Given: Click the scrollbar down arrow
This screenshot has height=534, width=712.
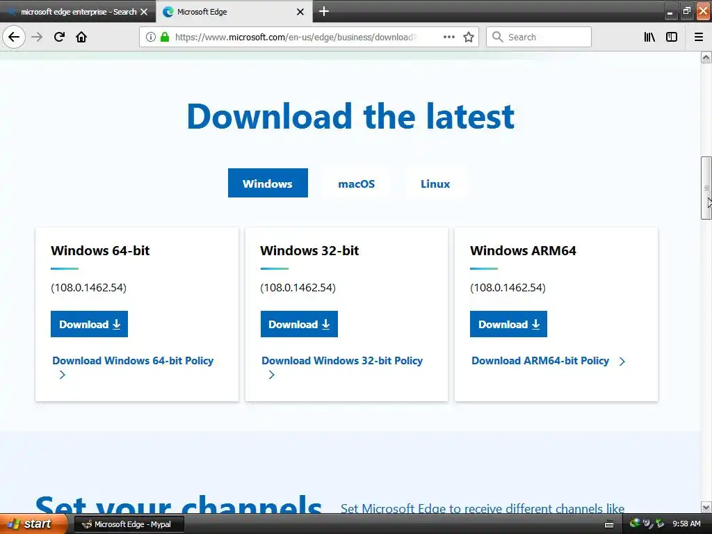Looking at the screenshot, I should [x=706, y=507].
